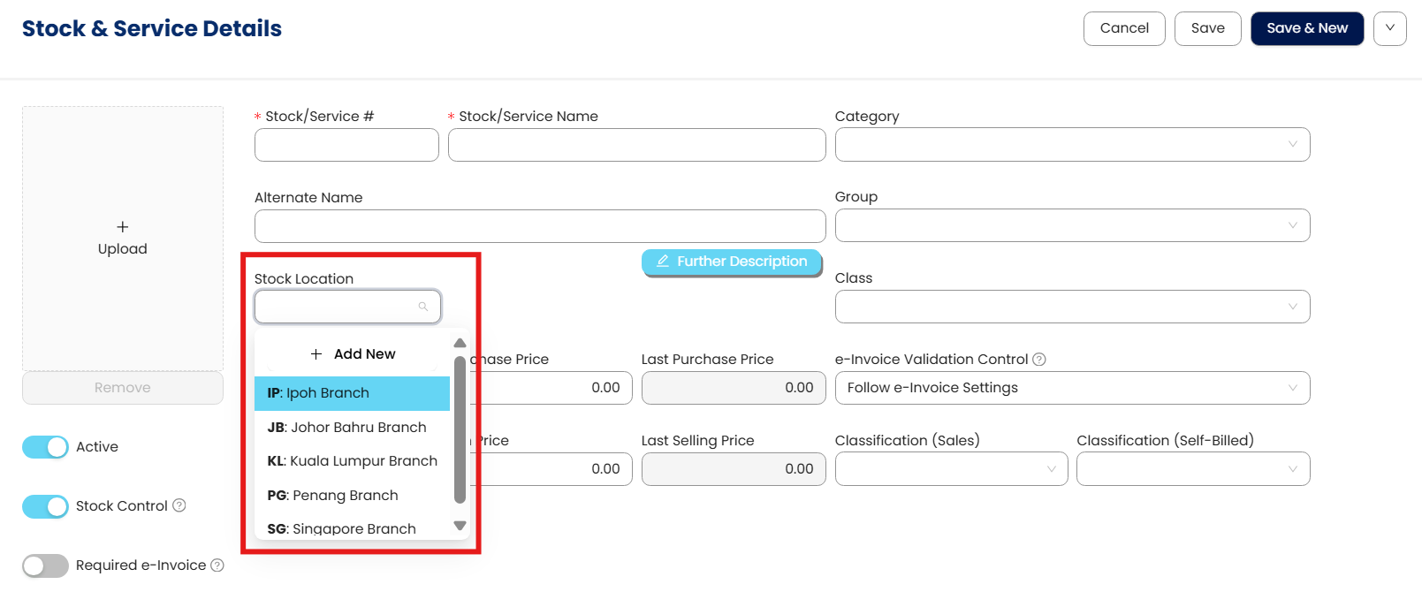Disable the Stock Control toggle
The image size is (1422, 607).
45,506
